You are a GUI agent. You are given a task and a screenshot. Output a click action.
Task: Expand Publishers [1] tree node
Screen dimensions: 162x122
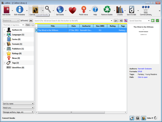point(4,49)
